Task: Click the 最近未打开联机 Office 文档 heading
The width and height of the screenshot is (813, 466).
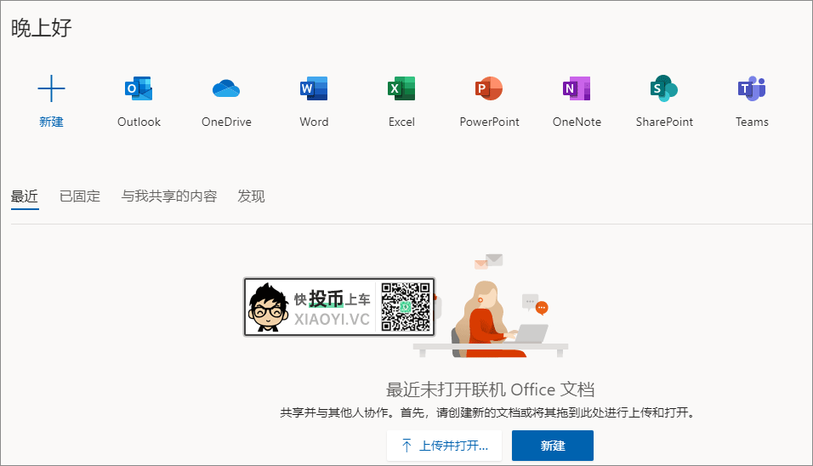Action: click(490, 389)
